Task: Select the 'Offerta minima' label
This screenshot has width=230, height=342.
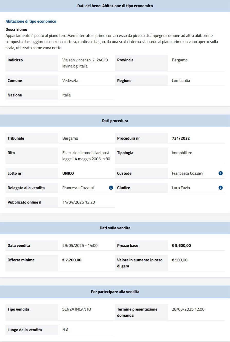Action: click(x=21, y=260)
